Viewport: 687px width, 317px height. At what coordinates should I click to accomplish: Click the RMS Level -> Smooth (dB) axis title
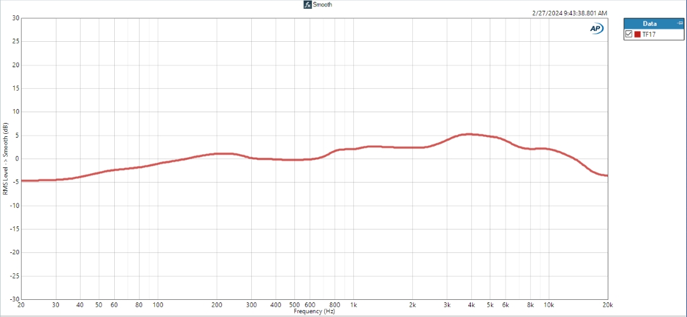pos(5,159)
